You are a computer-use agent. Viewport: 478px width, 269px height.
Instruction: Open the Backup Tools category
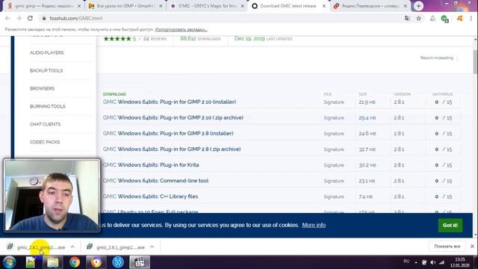46,70
